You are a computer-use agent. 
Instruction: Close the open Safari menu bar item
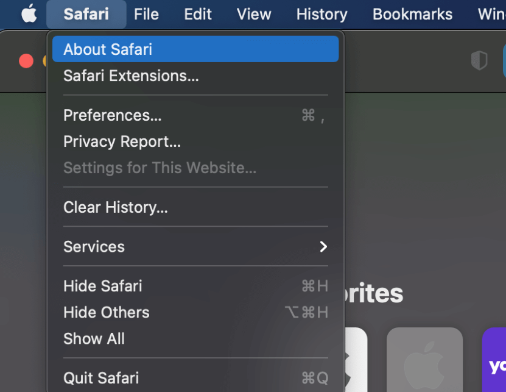pos(86,13)
